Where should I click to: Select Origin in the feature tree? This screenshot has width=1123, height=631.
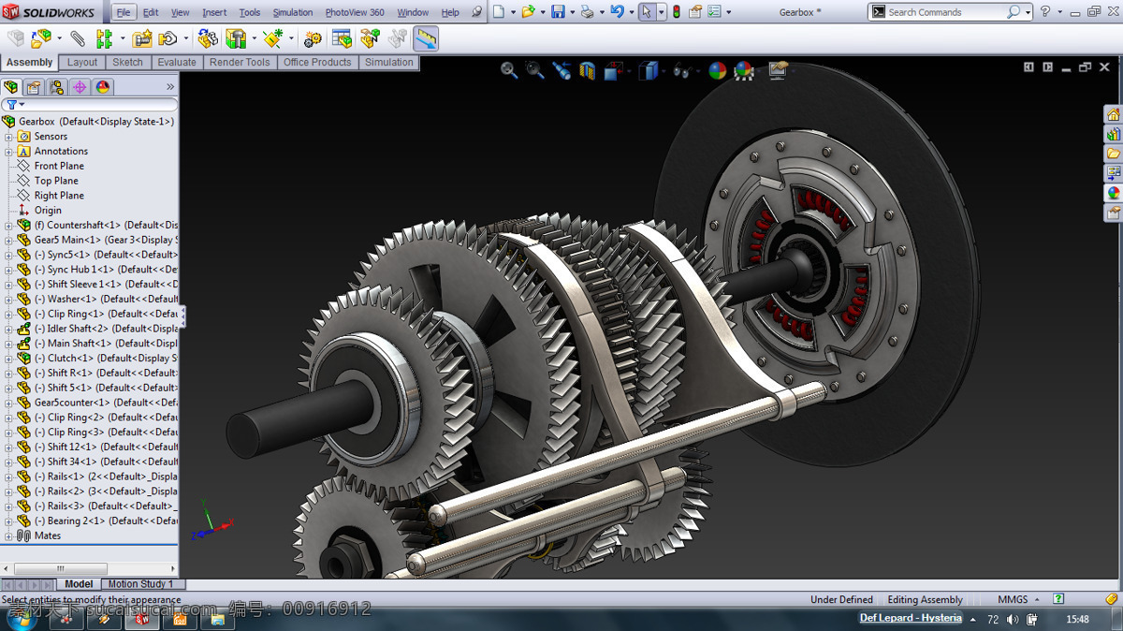(48, 211)
